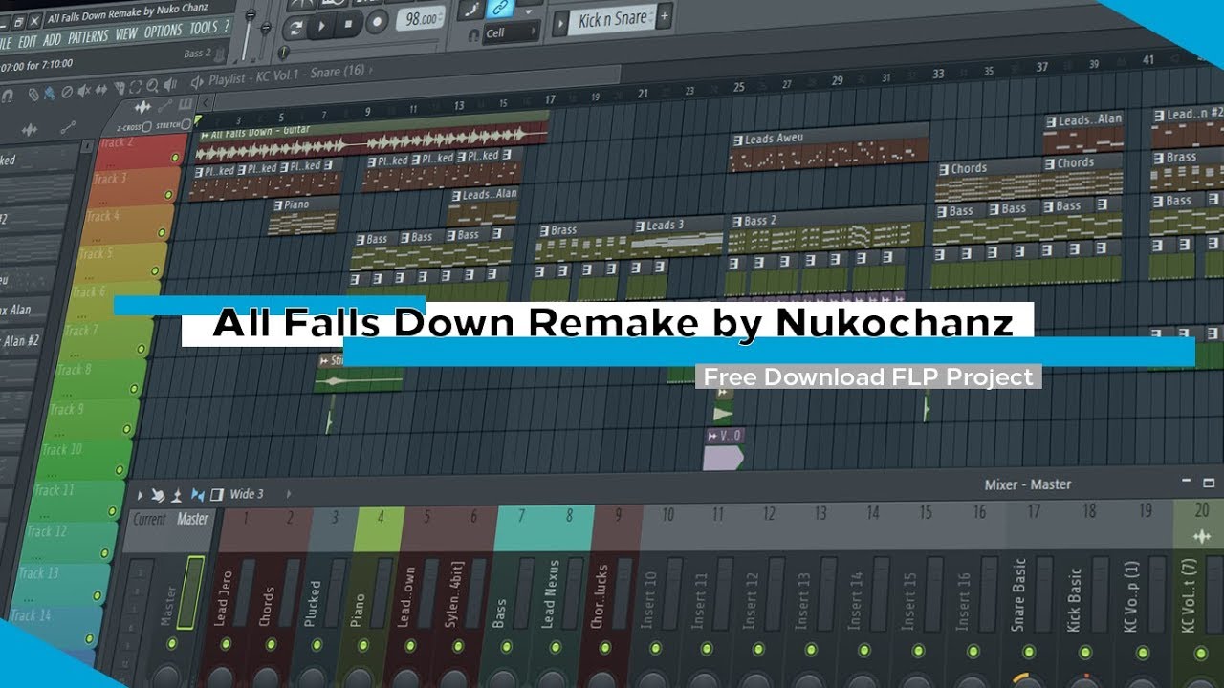Click the blue mixer view icon
This screenshot has height=688, width=1224.
198,495
